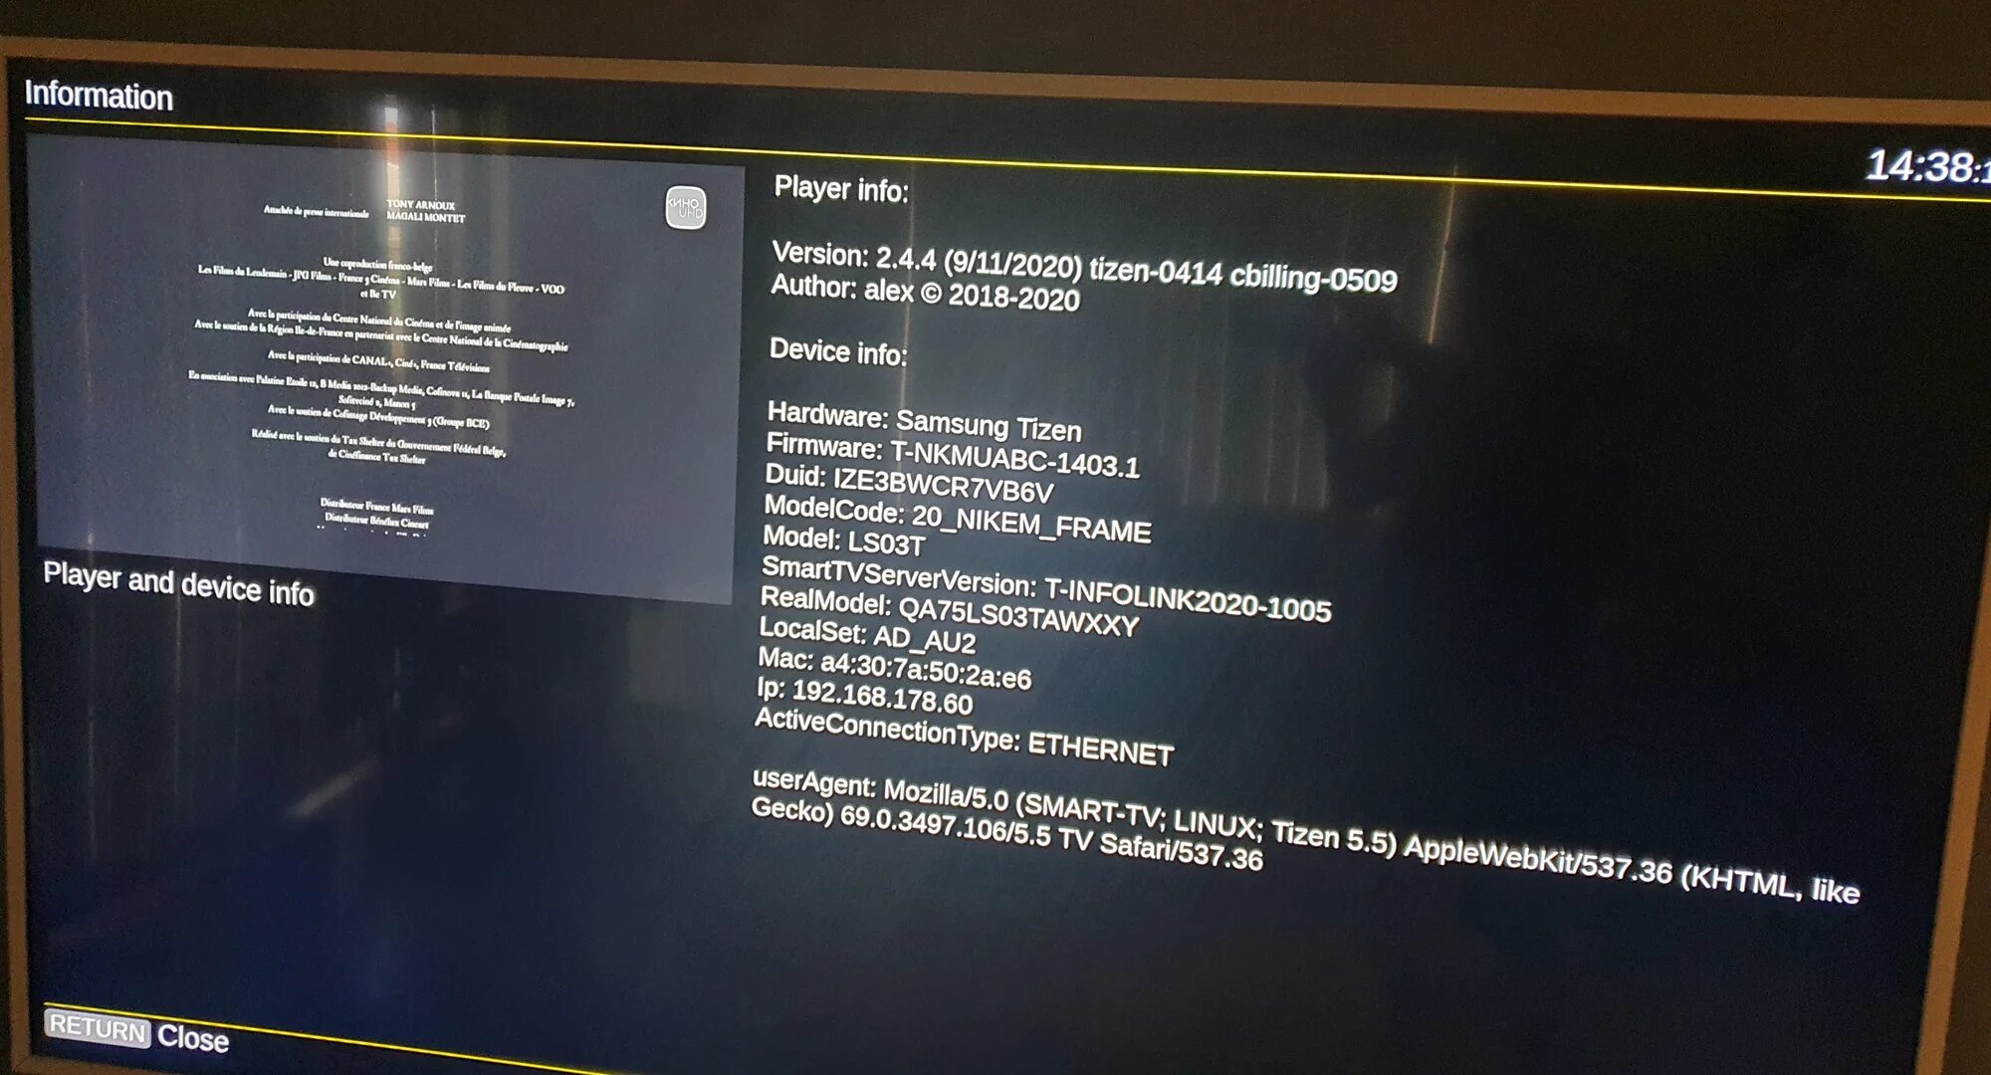Select the Version number text field
1991x1075 pixels.
[1085, 258]
